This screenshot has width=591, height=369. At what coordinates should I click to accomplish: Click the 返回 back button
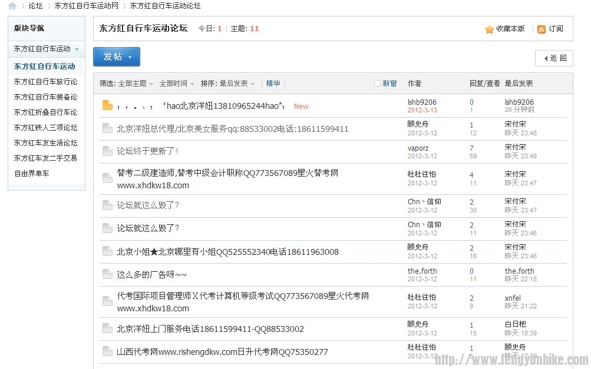[554, 58]
